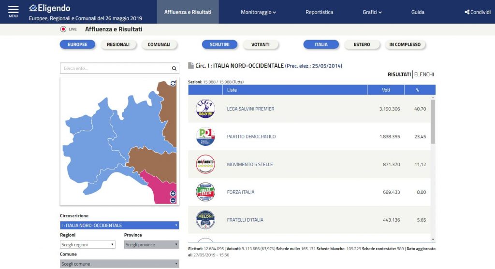Open the Scegli province dropdown
Viewport: 495px width, 269px height.
pyautogui.click(x=151, y=244)
